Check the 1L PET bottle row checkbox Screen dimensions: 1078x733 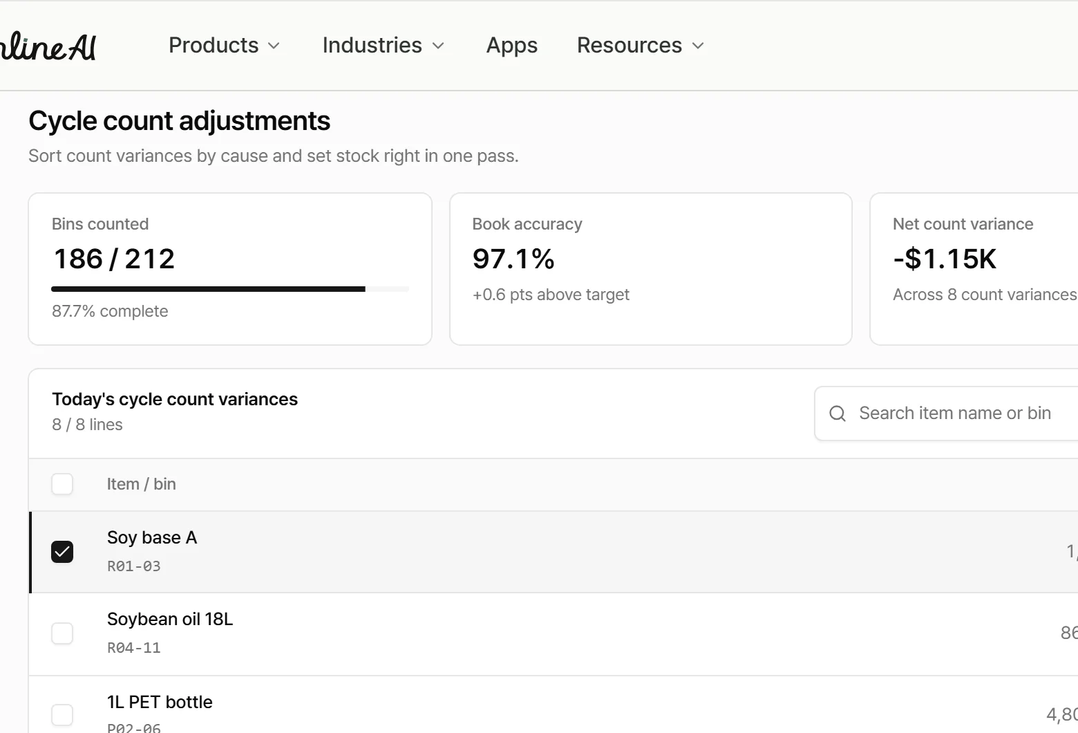click(62, 715)
